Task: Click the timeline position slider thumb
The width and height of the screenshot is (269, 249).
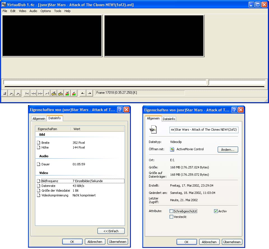Action: click(207, 82)
